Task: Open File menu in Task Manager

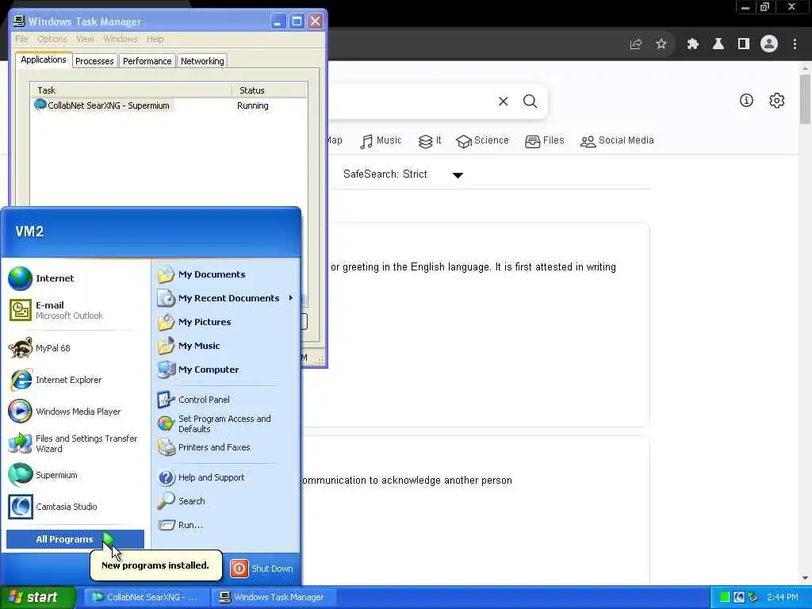Action: [x=21, y=40]
